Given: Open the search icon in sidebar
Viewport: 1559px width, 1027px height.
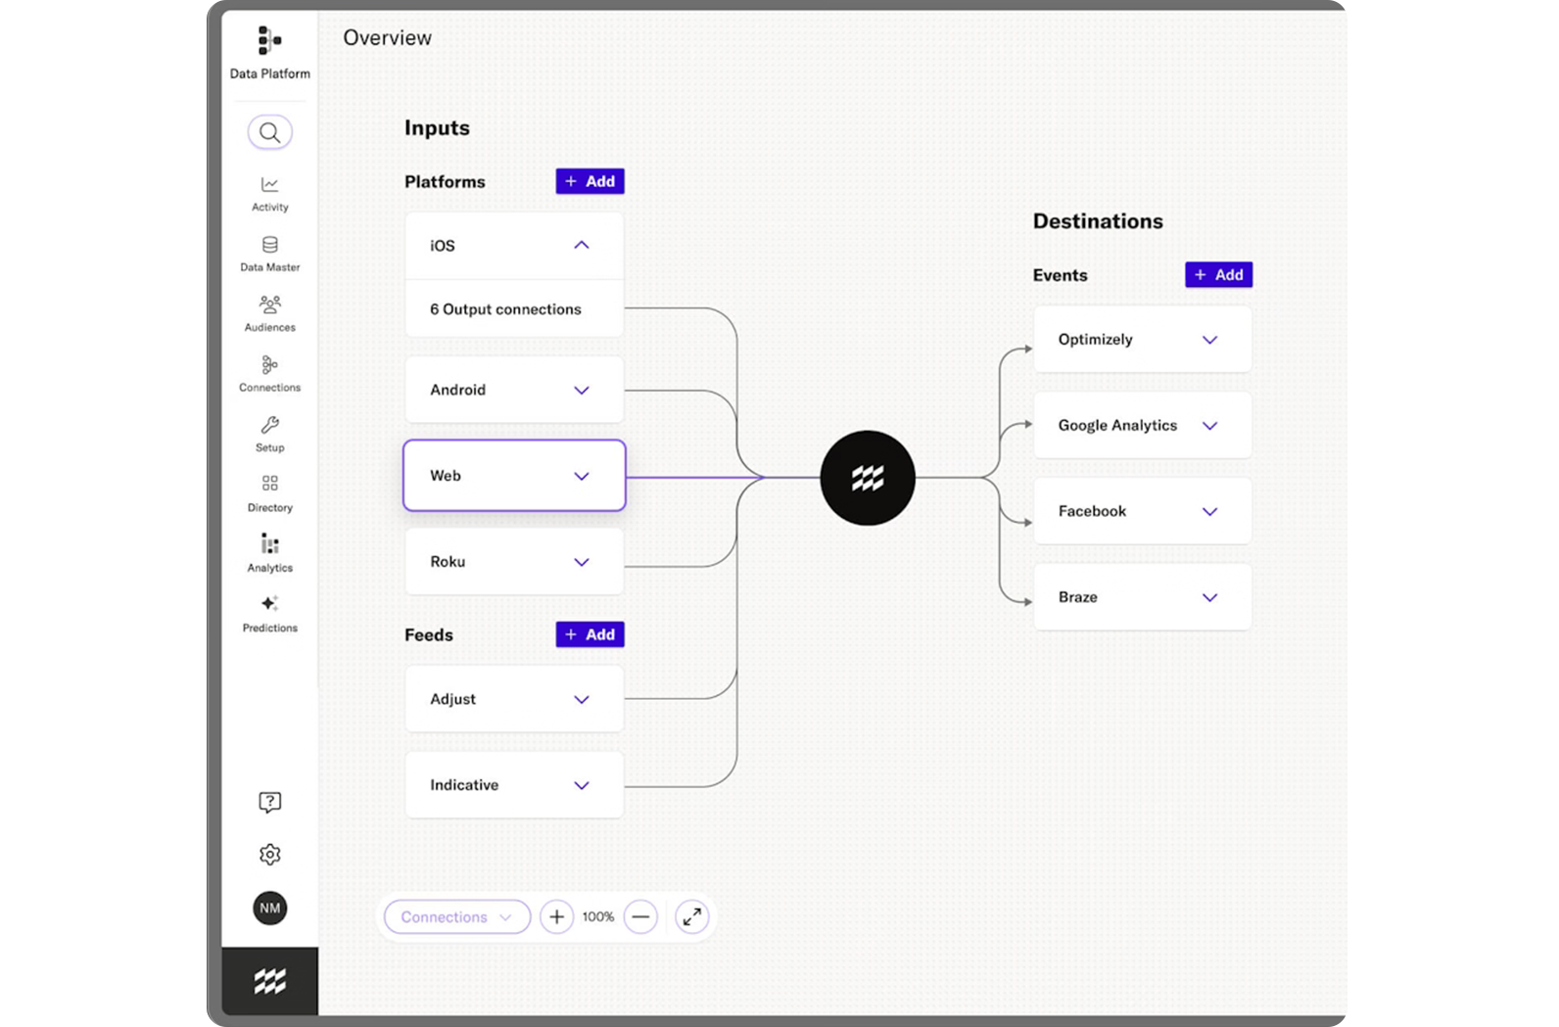Looking at the screenshot, I should click(269, 132).
